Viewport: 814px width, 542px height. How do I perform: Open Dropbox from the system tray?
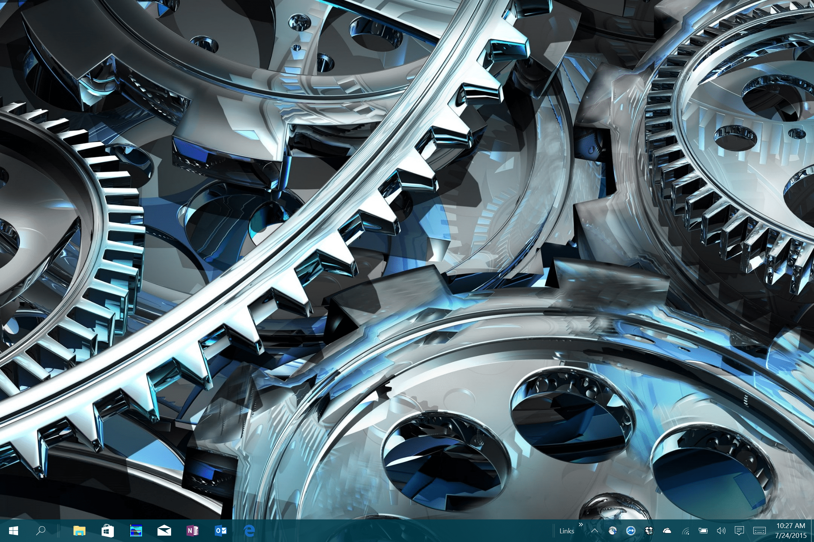pos(649,531)
